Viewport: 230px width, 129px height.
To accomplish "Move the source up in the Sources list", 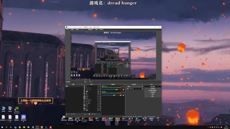I will click(x=92, y=114).
